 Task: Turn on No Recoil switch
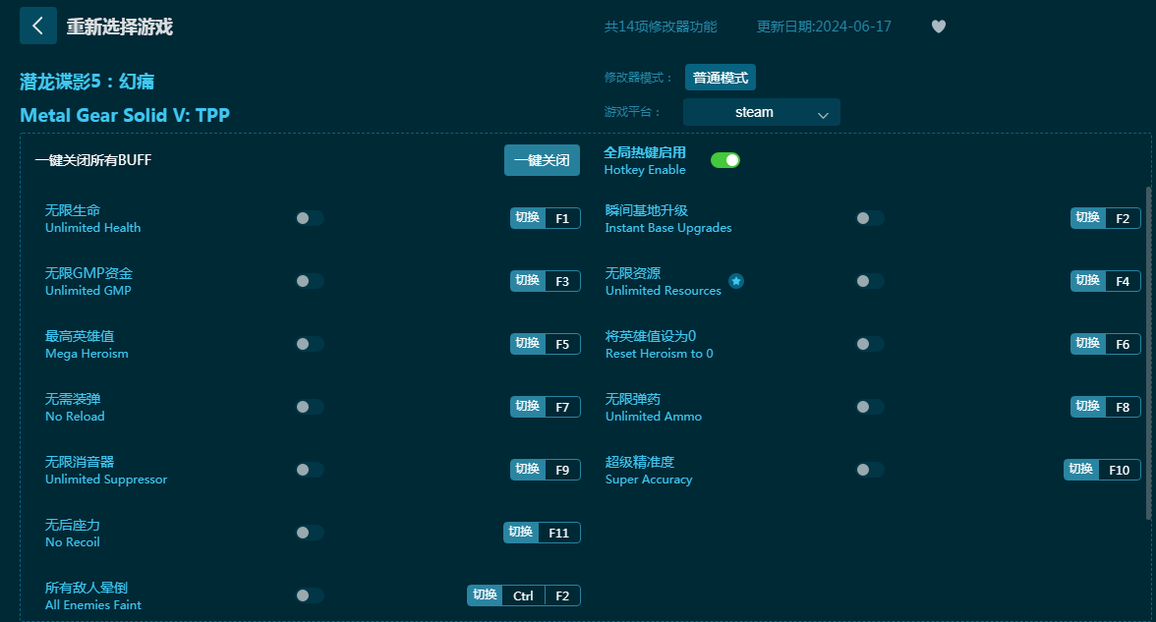coord(310,533)
